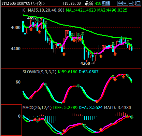This screenshot has height=136, width=142.
Task: Click the 4600 price axis label
Action: [x=16, y=28]
